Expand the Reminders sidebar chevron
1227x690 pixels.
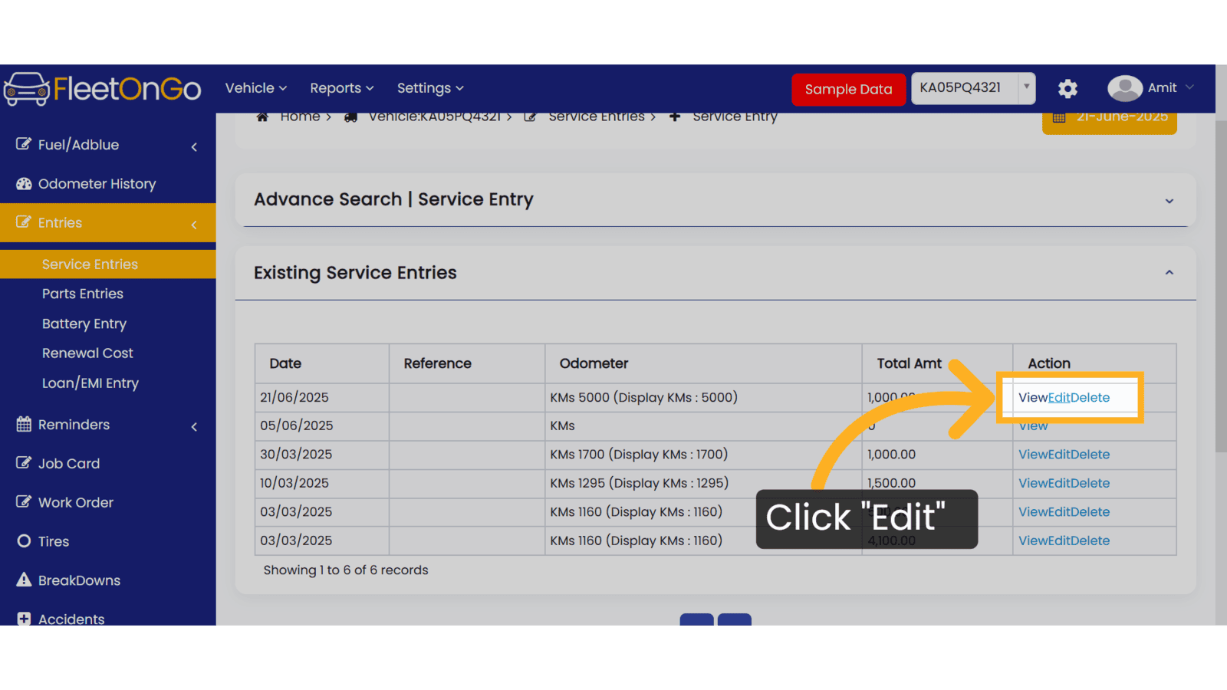(x=194, y=426)
